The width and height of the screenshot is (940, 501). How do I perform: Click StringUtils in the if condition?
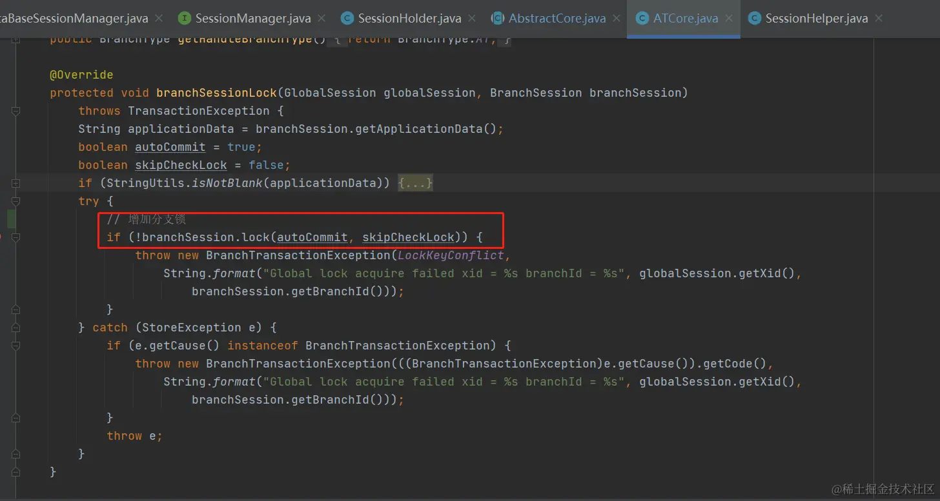pyautogui.click(x=145, y=183)
